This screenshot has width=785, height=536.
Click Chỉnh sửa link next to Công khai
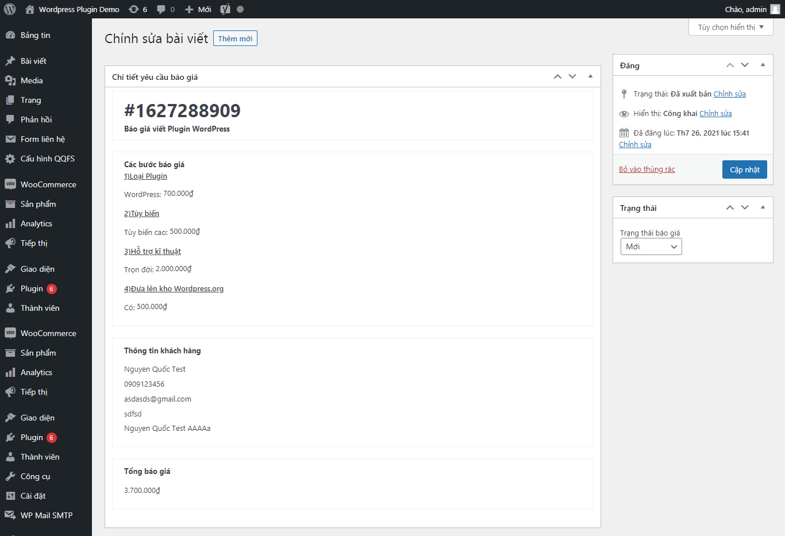(715, 113)
